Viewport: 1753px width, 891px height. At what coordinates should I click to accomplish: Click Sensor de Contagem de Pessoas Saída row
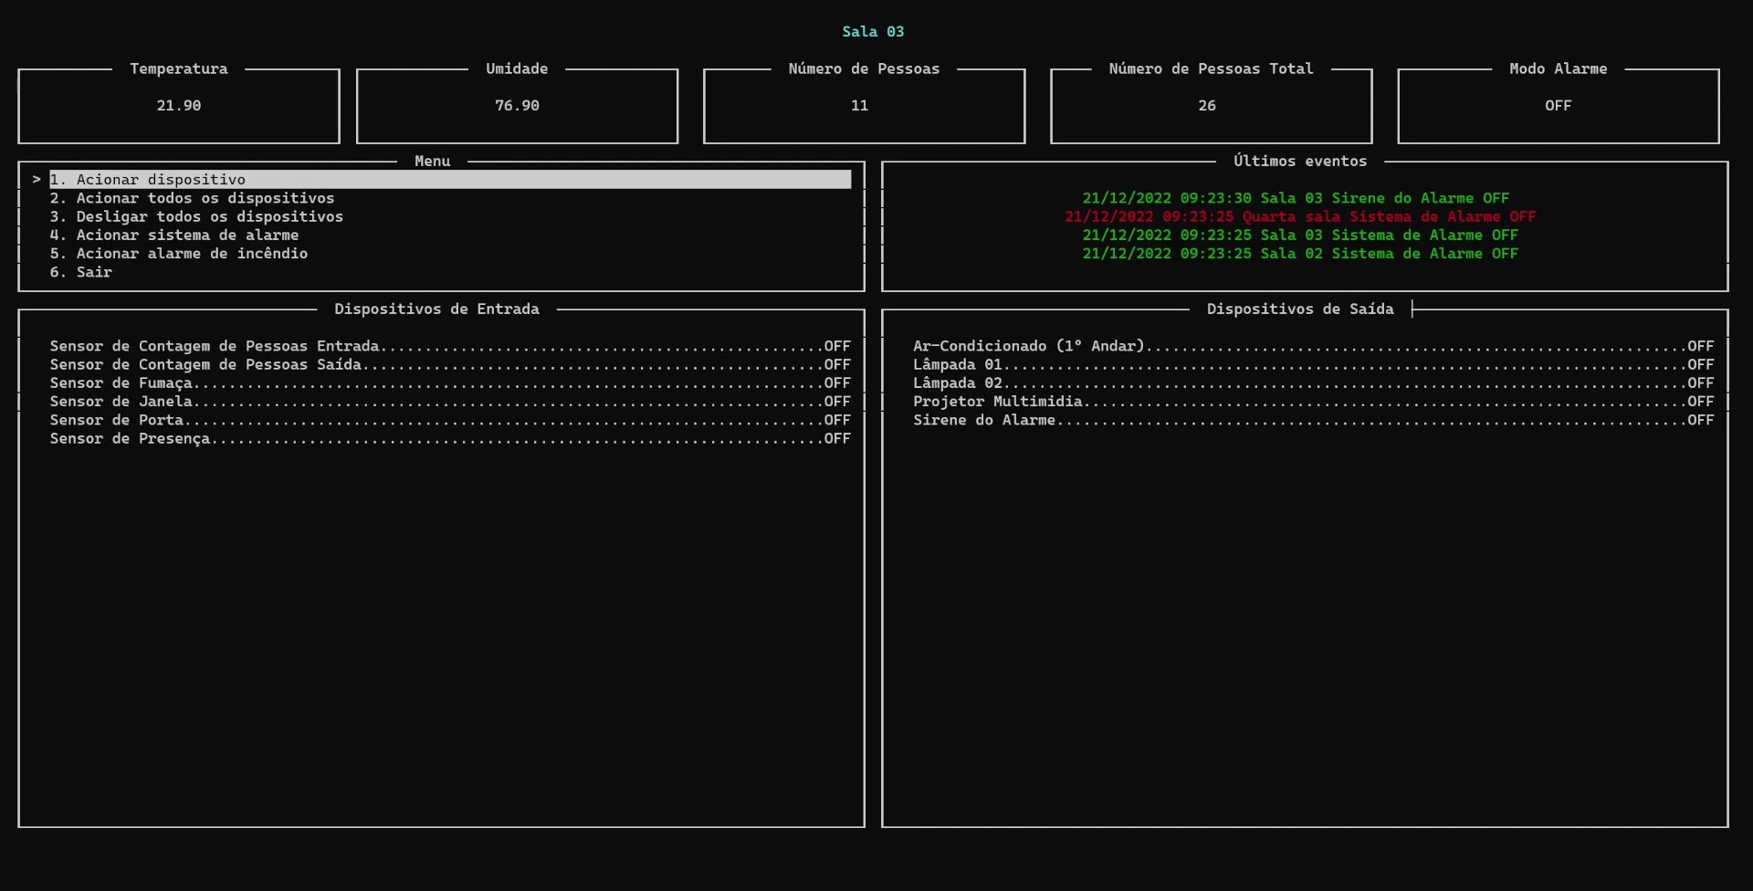450,364
